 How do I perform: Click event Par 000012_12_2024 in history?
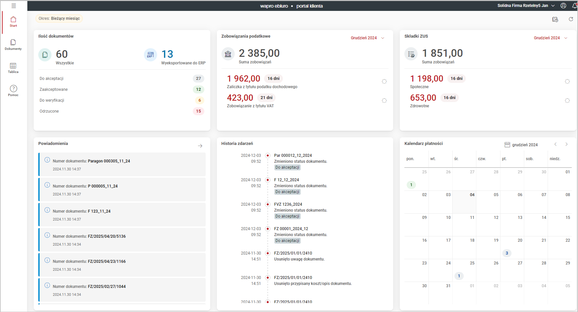293,156
